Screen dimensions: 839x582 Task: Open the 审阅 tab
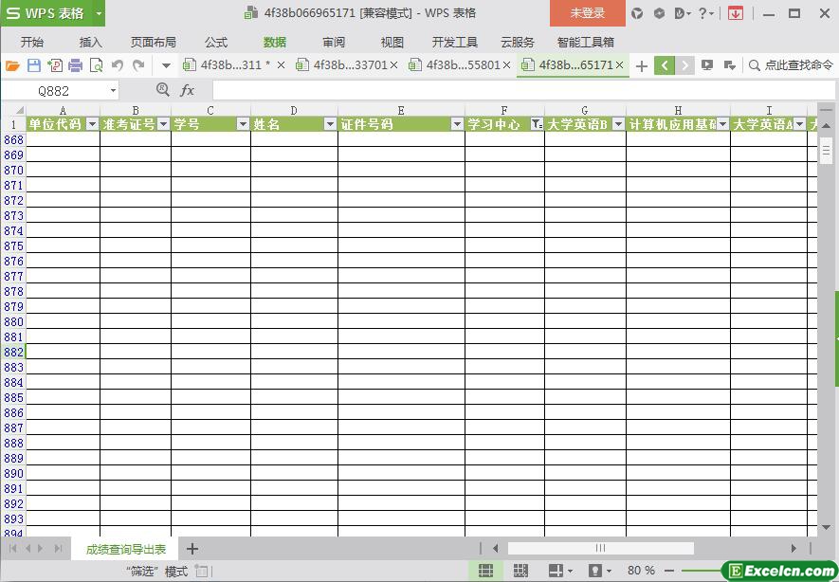pos(334,43)
